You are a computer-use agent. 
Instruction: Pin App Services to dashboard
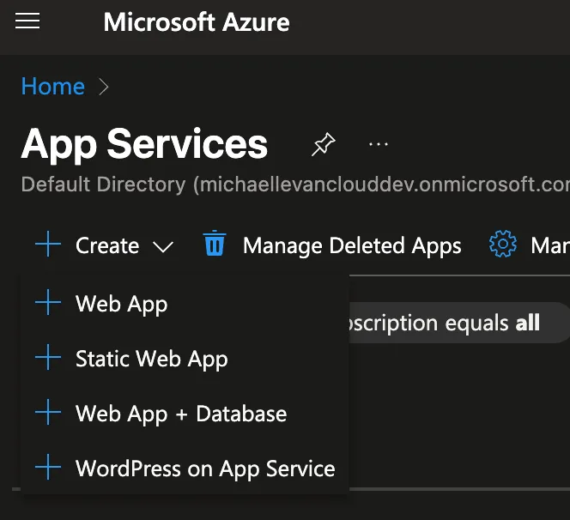tap(323, 144)
